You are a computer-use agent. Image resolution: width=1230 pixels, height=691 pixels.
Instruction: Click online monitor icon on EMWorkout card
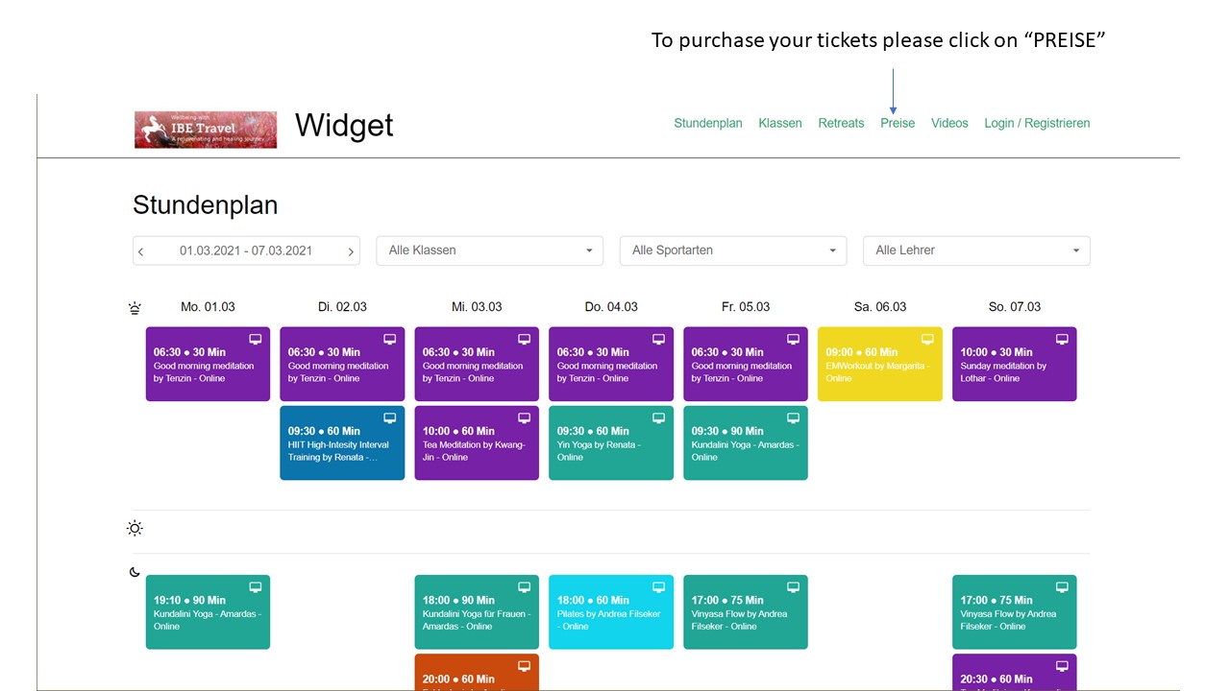click(x=928, y=340)
